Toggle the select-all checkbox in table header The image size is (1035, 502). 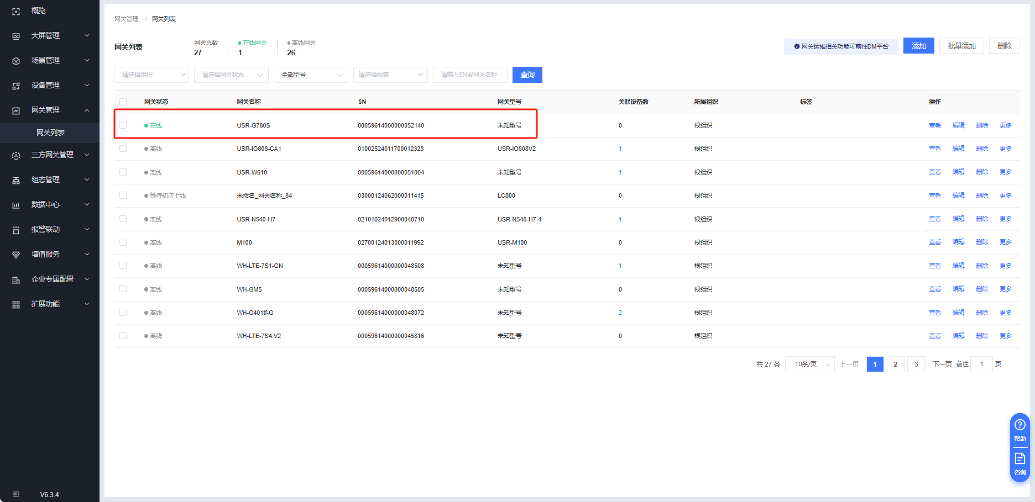pyautogui.click(x=123, y=102)
